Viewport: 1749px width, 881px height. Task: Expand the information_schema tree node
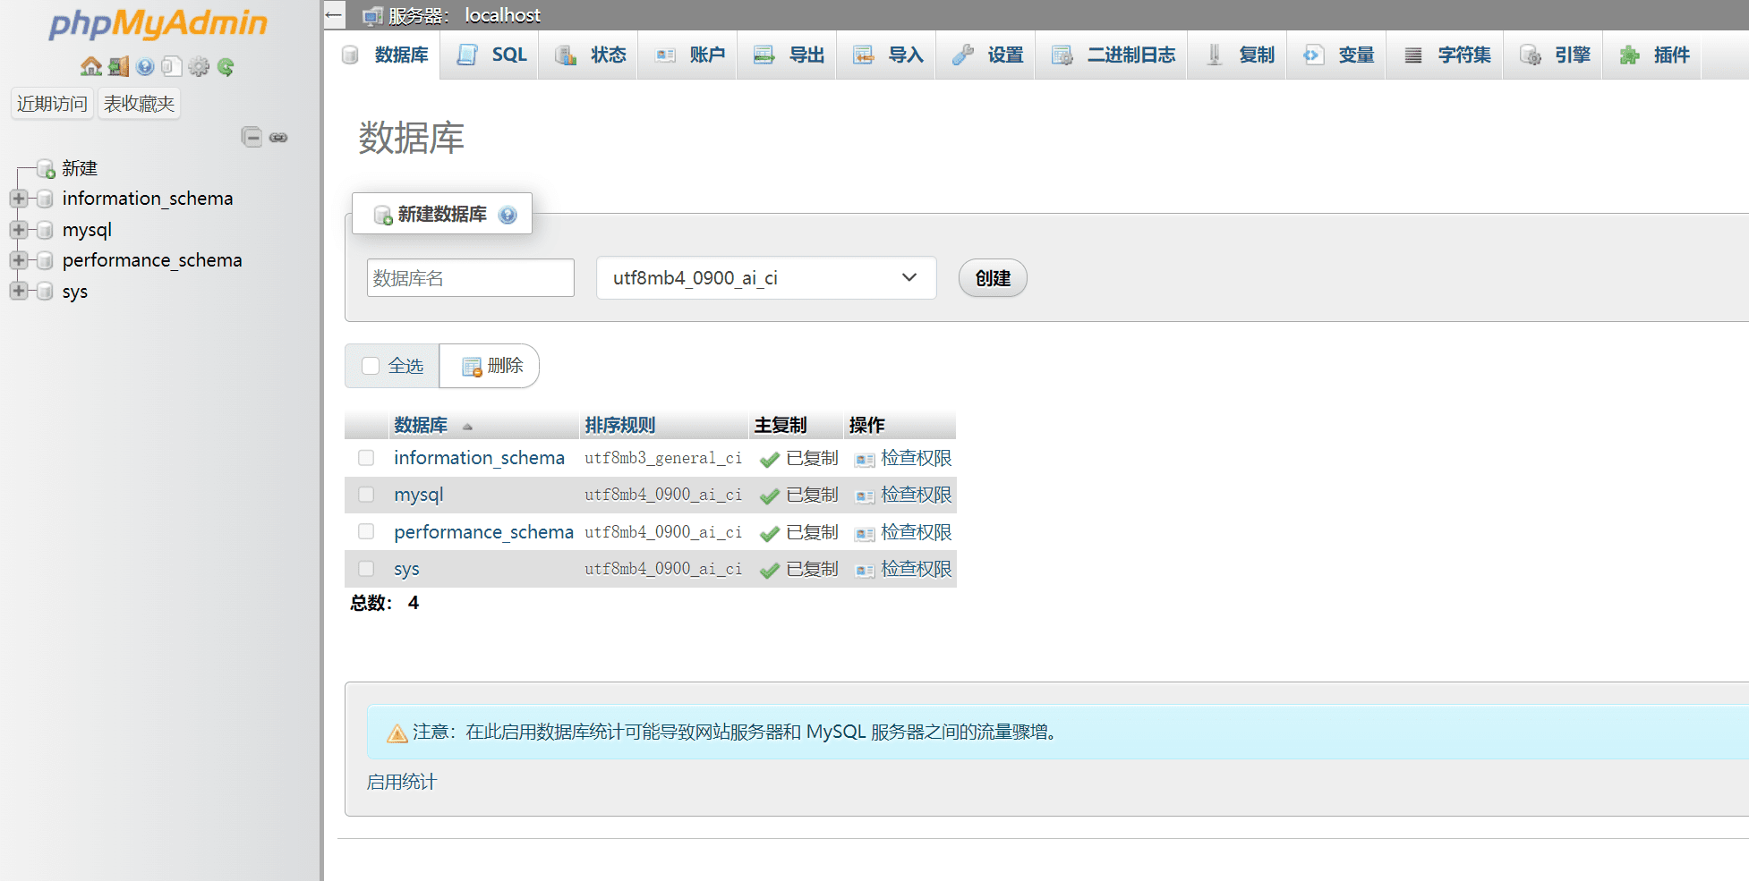19,199
